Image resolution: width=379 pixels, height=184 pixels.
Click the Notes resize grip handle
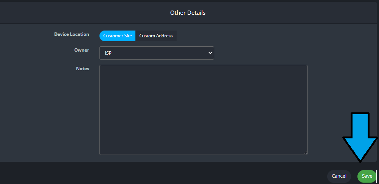(x=305, y=153)
